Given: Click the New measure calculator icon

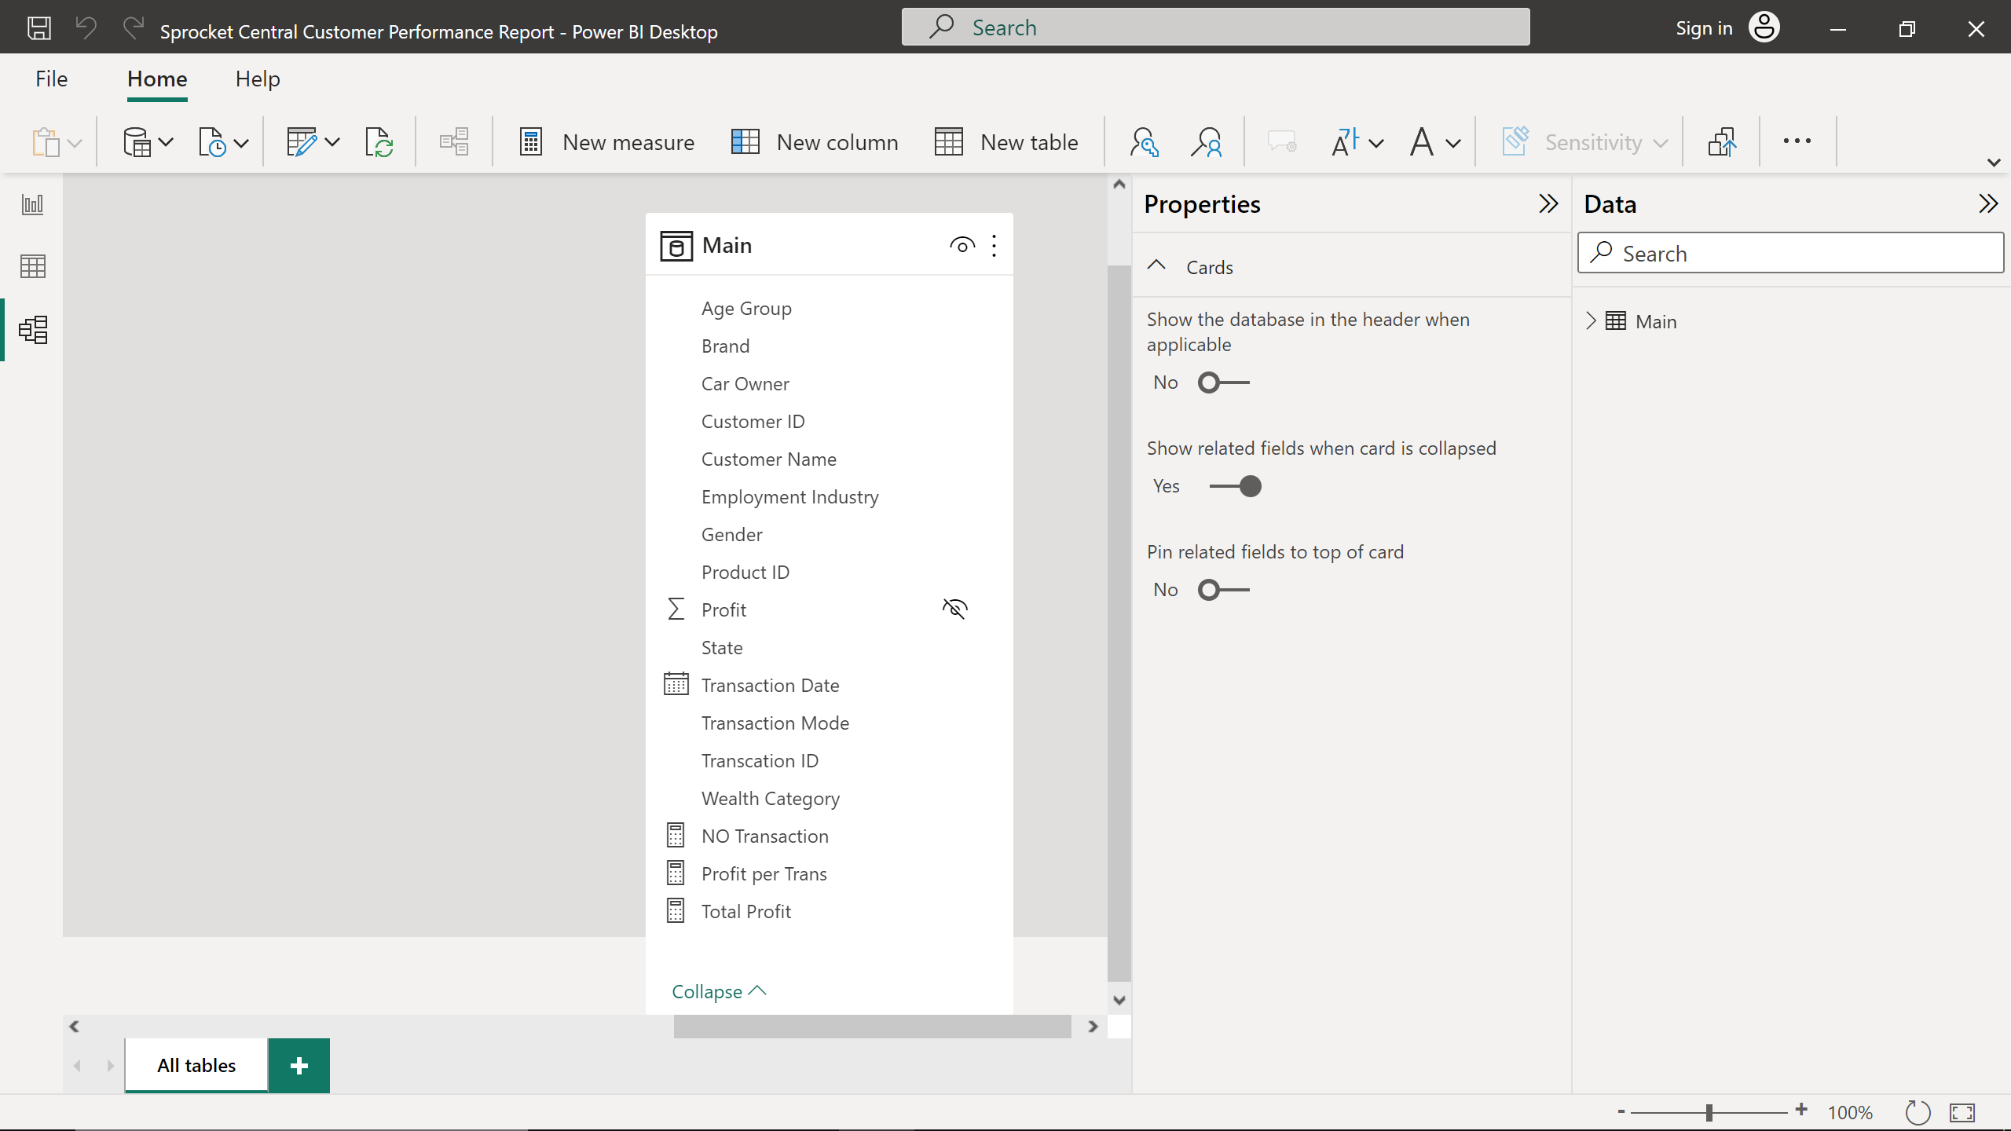Looking at the screenshot, I should click(531, 142).
